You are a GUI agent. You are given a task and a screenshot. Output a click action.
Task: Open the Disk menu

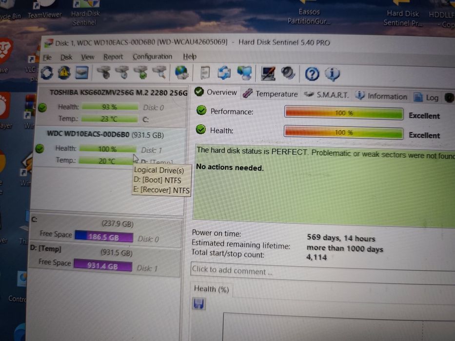[x=66, y=57]
